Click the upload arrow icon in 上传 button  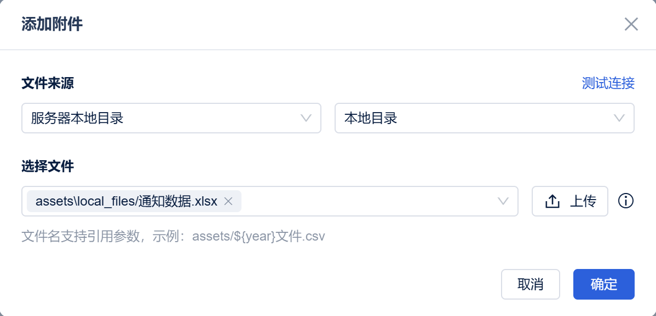point(553,202)
